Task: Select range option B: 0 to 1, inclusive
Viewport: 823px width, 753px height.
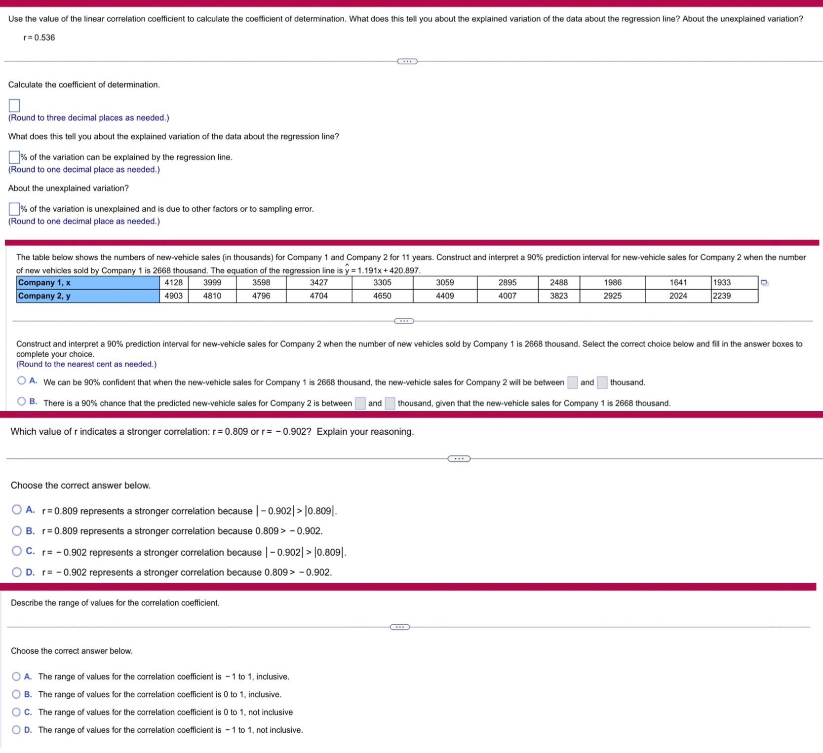Action: pos(16,694)
